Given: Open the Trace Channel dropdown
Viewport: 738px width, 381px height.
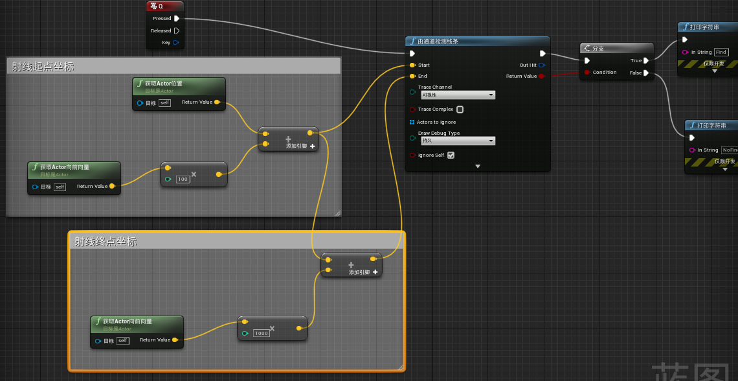Looking at the screenshot, I should point(457,95).
